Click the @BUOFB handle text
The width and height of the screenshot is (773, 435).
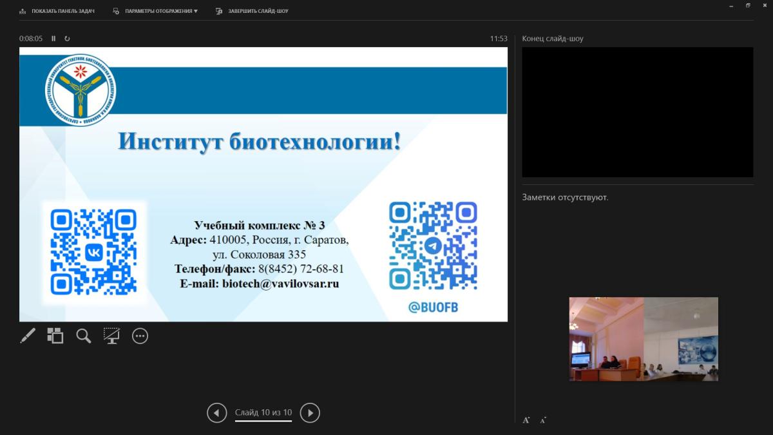click(x=433, y=307)
